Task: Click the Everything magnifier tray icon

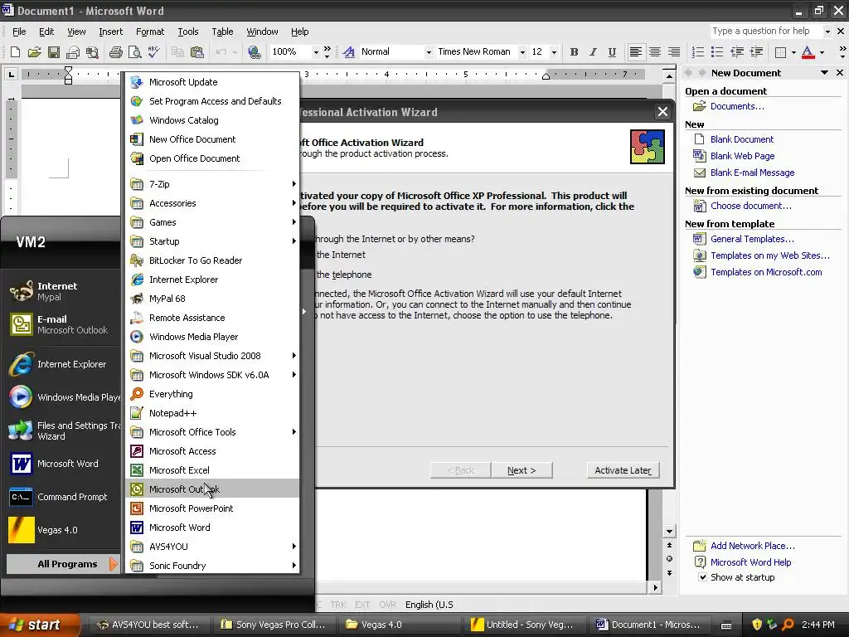Action: click(x=788, y=625)
